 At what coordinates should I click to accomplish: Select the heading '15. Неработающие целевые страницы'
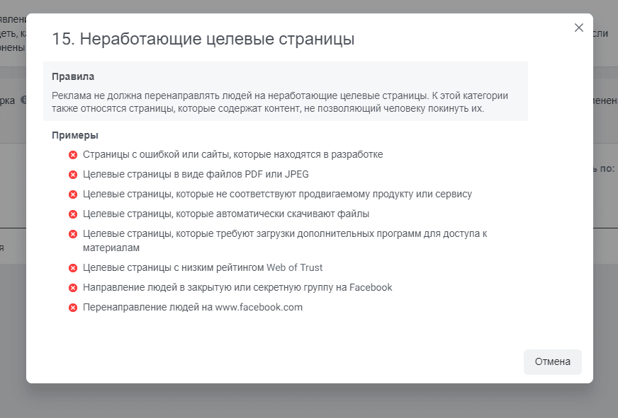(x=203, y=39)
